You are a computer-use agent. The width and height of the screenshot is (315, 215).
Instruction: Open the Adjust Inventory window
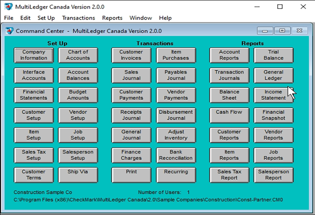click(x=176, y=135)
